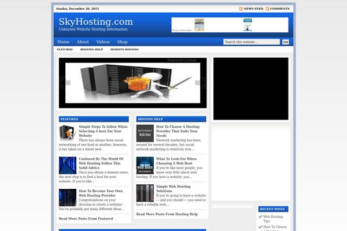The height and width of the screenshot is (231, 347).
Task: Select the FEATURED category tab
Action: click(65, 49)
